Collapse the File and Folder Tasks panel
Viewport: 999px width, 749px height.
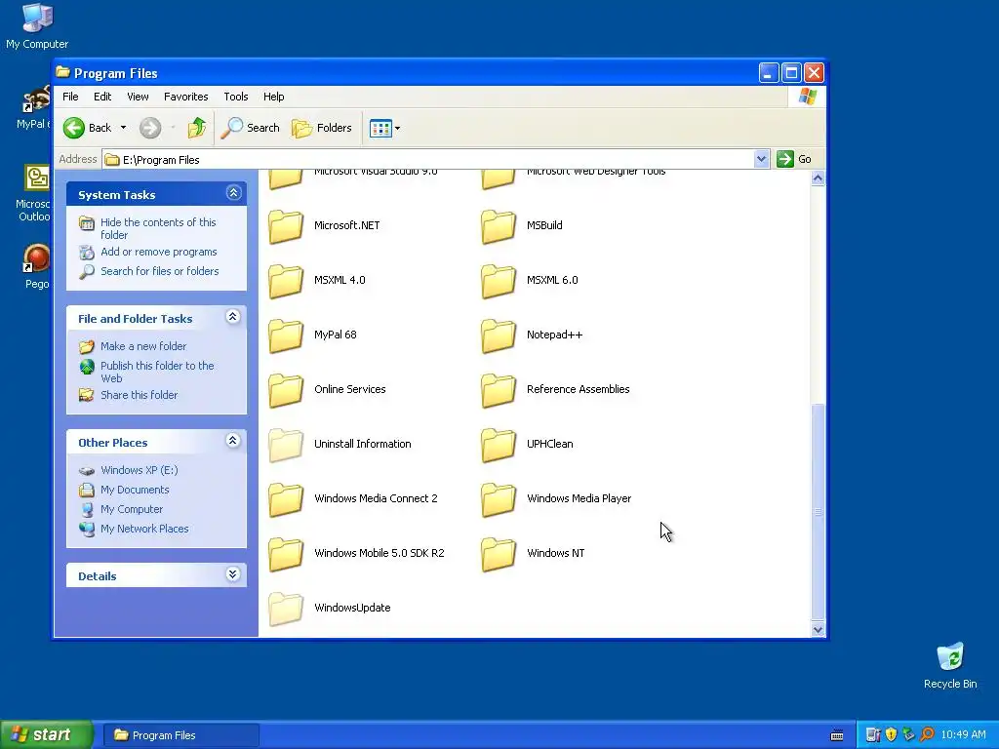(233, 317)
